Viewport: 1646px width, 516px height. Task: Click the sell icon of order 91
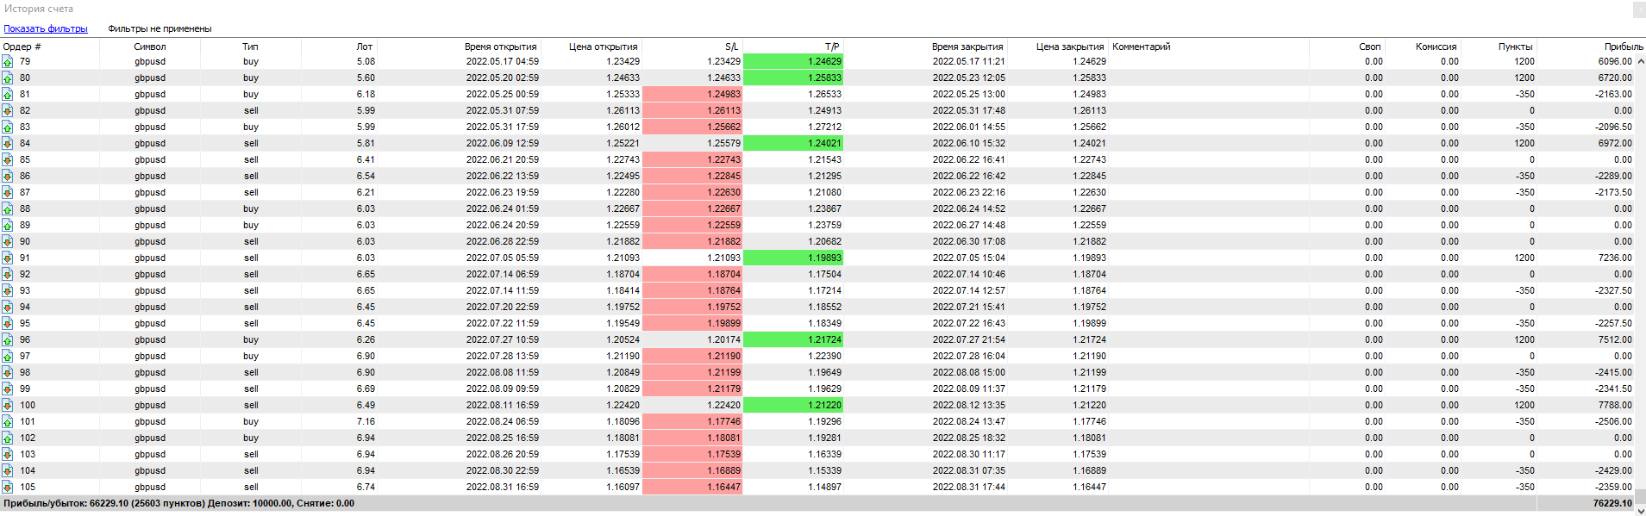click(7, 258)
